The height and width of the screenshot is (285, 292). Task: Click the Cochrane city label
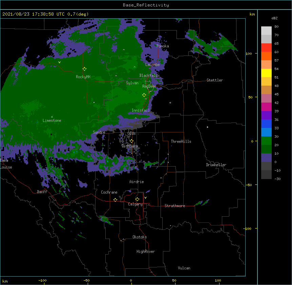[109, 192]
